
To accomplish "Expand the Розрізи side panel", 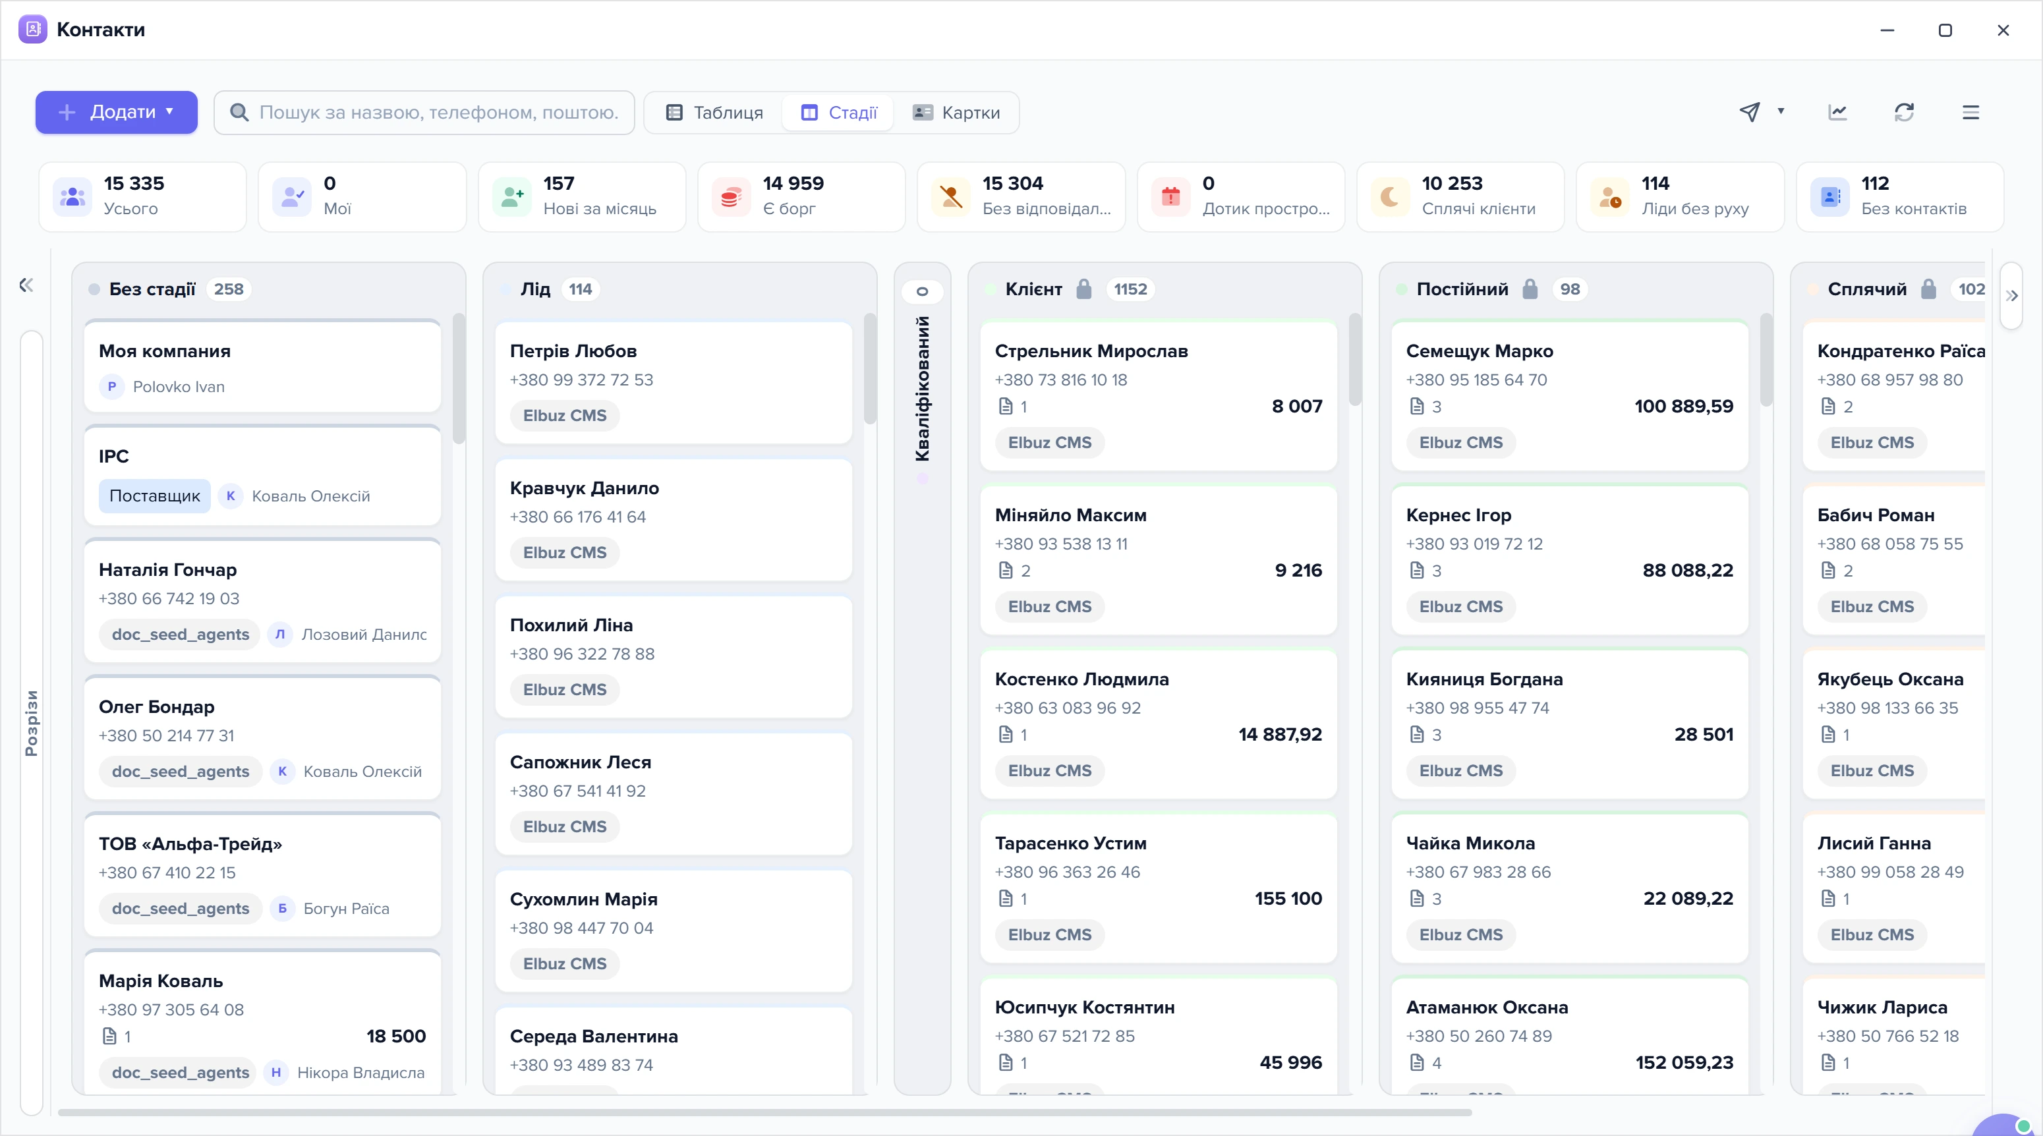I will (x=32, y=723).
